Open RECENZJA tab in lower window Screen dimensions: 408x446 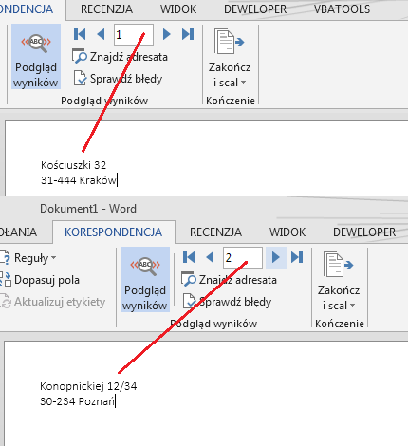pyautogui.click(x=215, y=232)
